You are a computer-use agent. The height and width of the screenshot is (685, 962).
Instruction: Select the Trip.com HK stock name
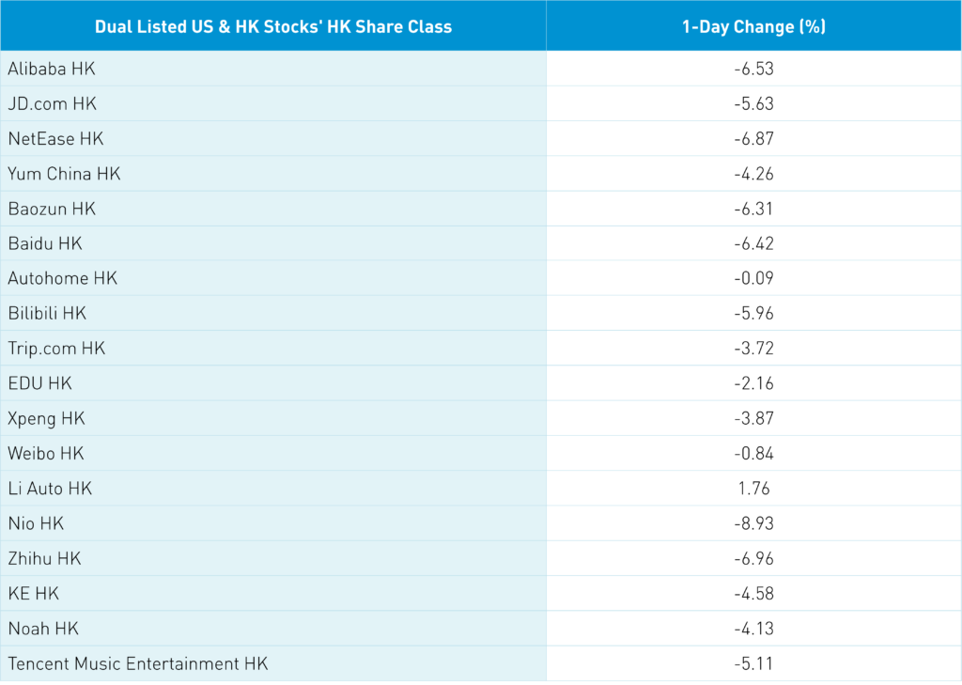[x=56, y=348]
